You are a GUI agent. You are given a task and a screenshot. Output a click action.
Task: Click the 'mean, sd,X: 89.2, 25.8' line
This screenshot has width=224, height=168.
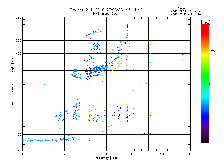pos(186,14)
